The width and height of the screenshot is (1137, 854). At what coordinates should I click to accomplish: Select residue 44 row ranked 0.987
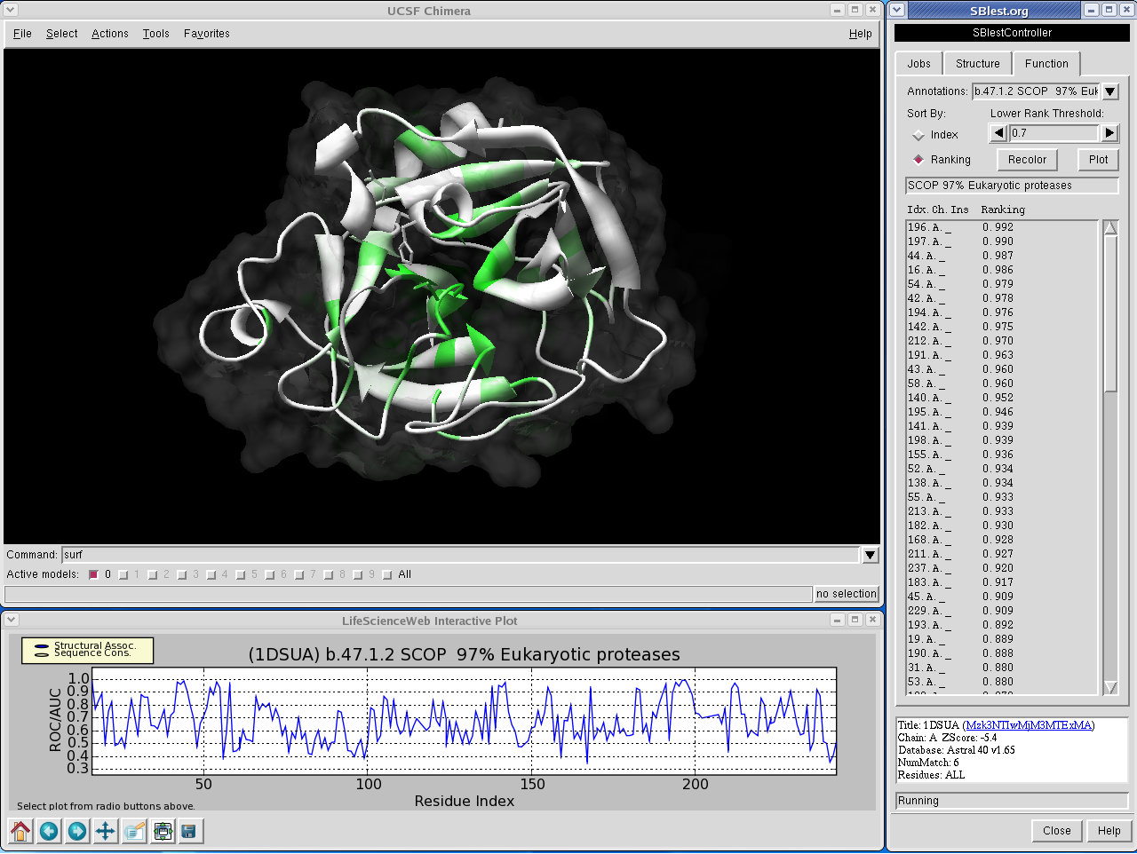click(x=1002, y=256)
